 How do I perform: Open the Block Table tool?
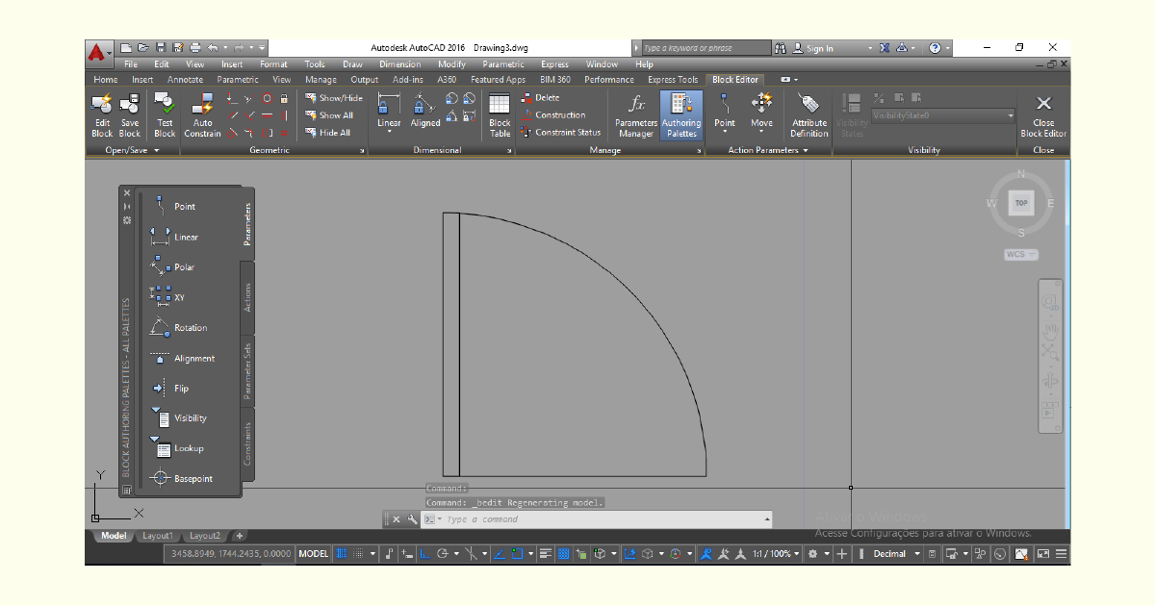[x=500, y=115]
